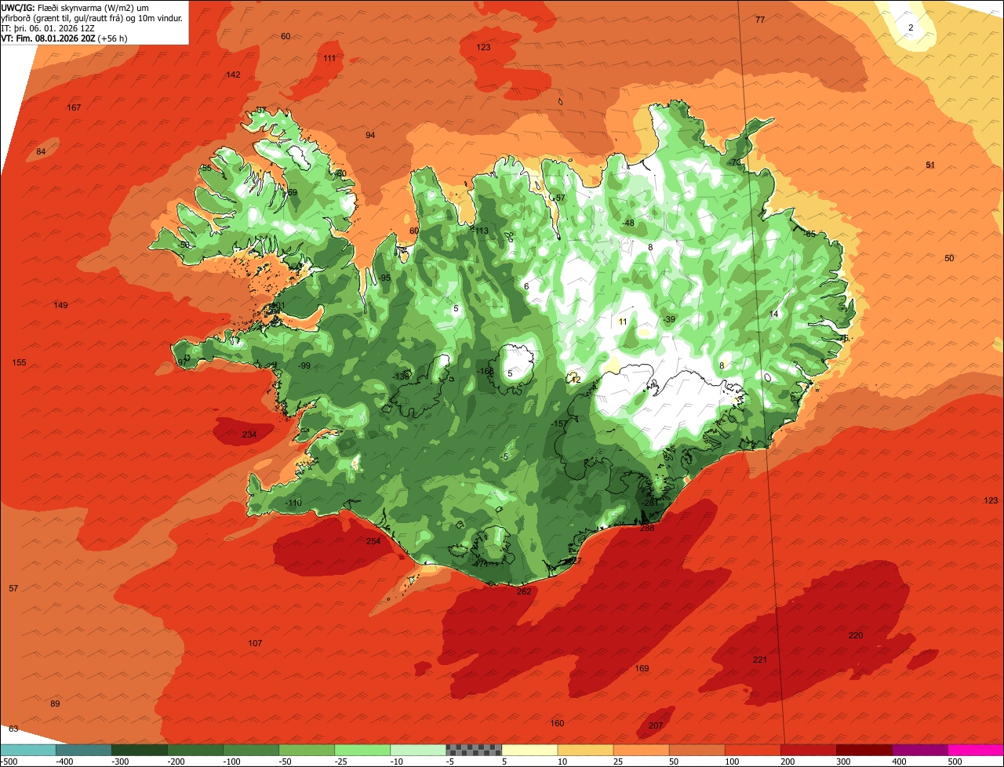Select the orange legend swatch above 25
Viewport: 1004px width, 767px height.
tap(641, 750)
